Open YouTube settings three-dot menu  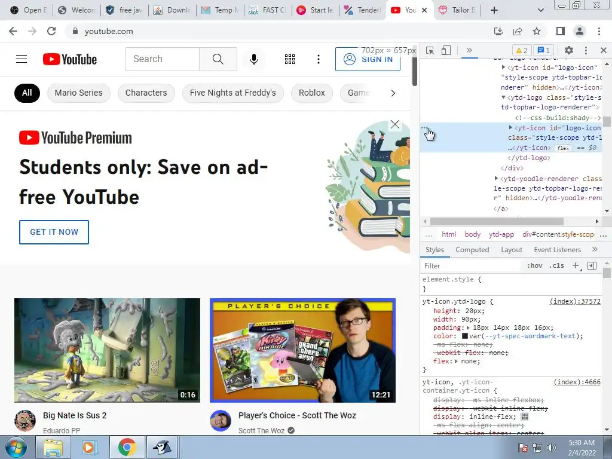(x=319, y=59)
